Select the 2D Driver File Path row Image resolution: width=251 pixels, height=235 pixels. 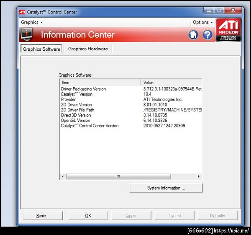point(131,110)
